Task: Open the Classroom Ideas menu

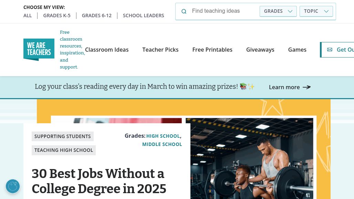Action: [x=107, y=50]
